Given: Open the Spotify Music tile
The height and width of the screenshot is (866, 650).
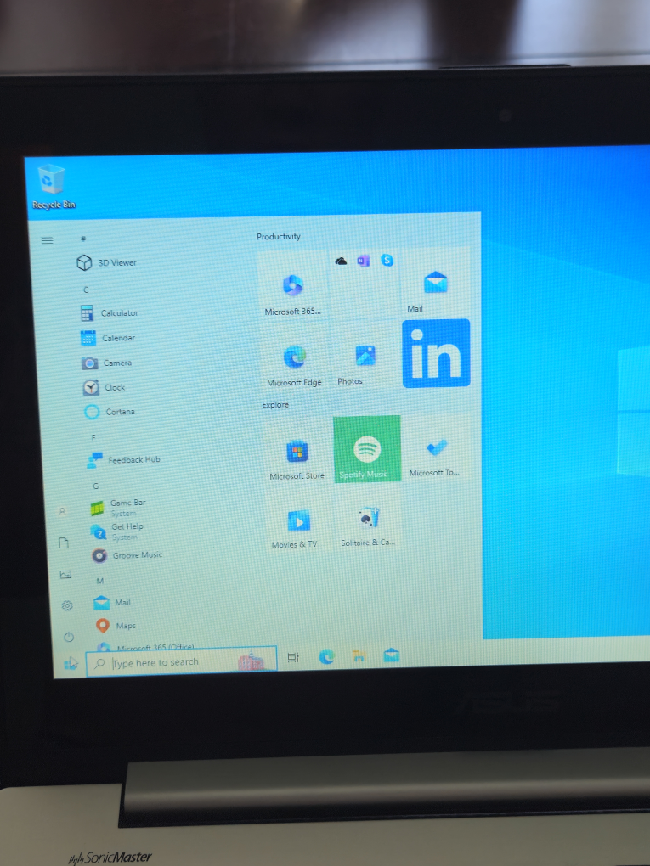Looking at the screenshot, I should pos(367,449).
